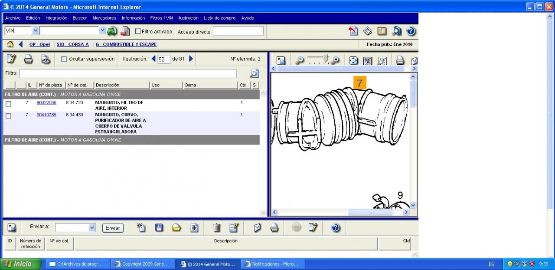Viewport: 555px width, 270px height.
Task: Click the printer icon above the parts list
Action: point(28,59)
